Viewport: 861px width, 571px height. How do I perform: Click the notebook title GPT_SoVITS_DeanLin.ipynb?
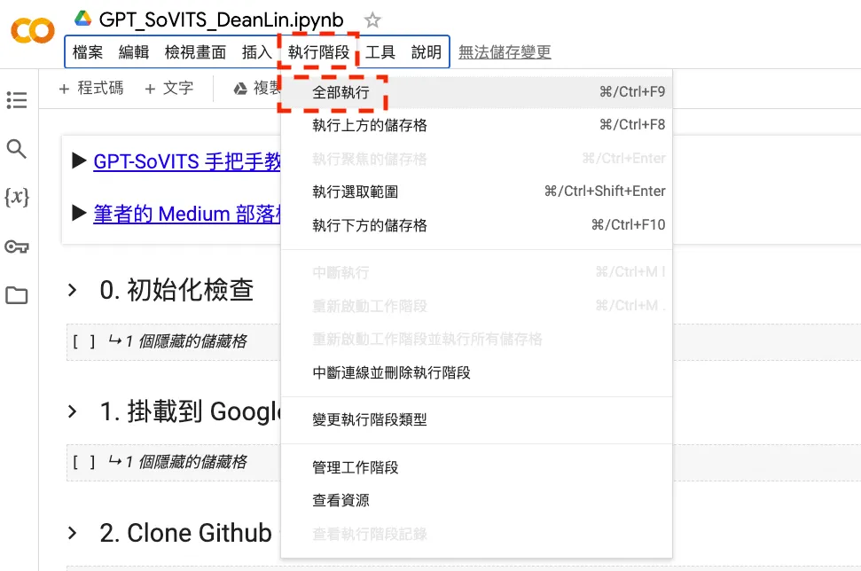click(222, 20)
